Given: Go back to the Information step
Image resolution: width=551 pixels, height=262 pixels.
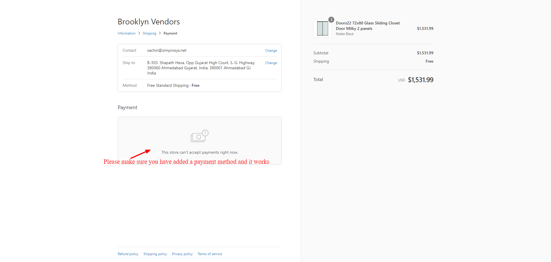Looking at the screenshot, I should pyautogui.click(x=126, y=33).
